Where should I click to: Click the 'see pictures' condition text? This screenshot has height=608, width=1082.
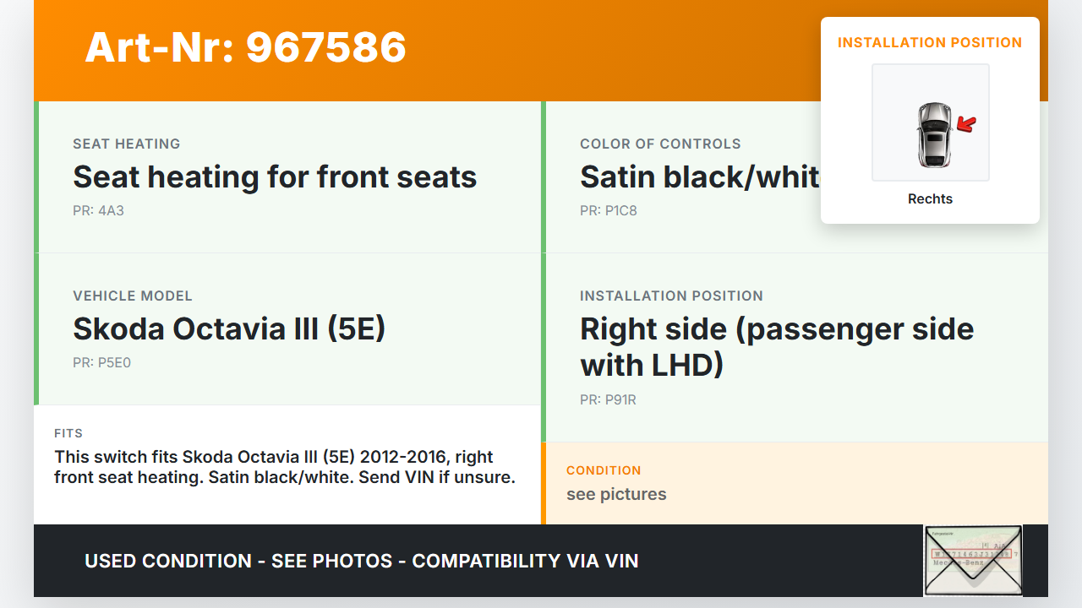click(x=616, y=494)
